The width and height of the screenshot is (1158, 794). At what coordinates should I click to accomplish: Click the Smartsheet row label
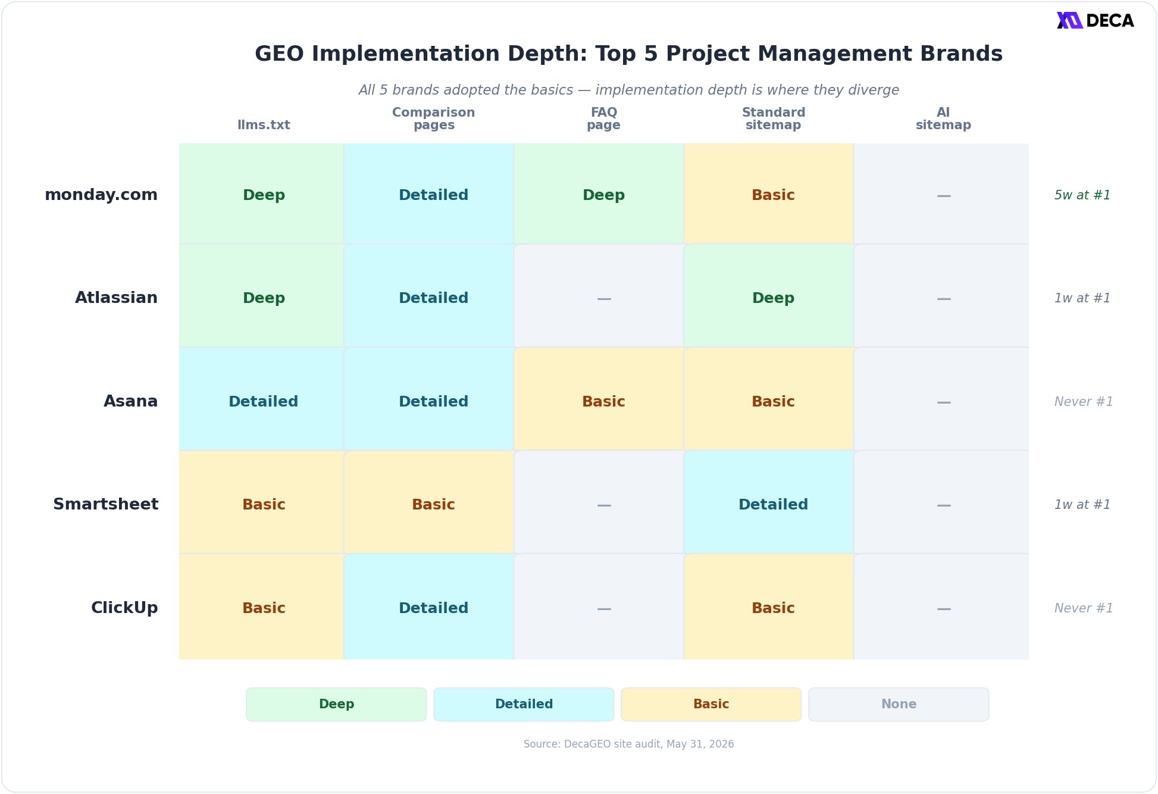106,504
